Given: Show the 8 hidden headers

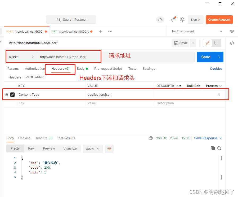Looking at the screenshot, I should (x=35, y=77).
